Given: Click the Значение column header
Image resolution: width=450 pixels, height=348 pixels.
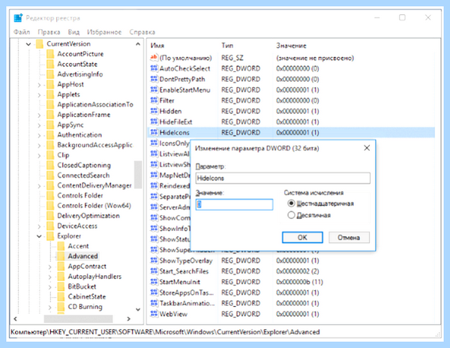Looking at the screenshot, I should click(x=291, y=46).
